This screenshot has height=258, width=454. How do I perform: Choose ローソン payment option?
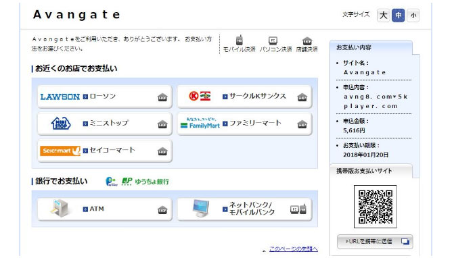[x=105, y=97]
